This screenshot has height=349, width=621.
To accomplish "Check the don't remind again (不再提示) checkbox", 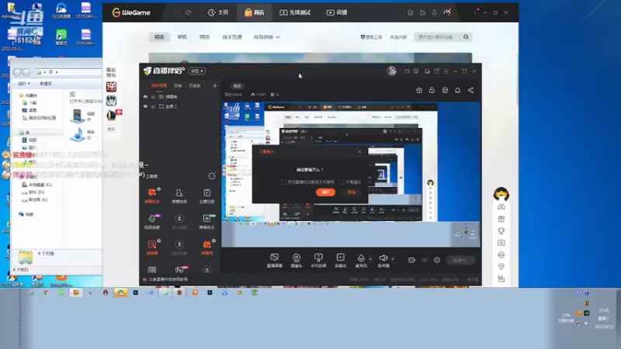I will tap(342, 182).
